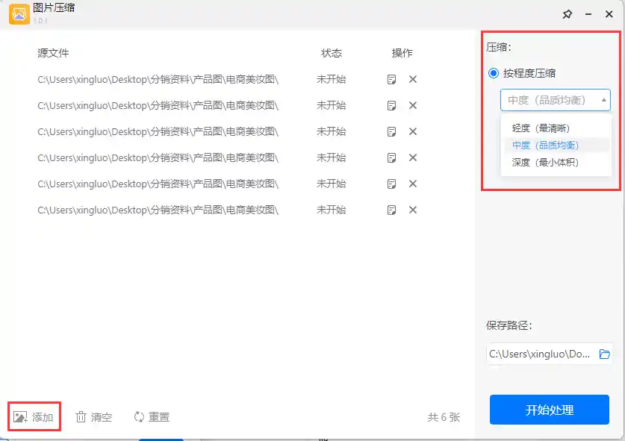Viewport: 625px width, 441px height.
Task: Remove the sixth file row with its X
Action: tap(412, 210)
